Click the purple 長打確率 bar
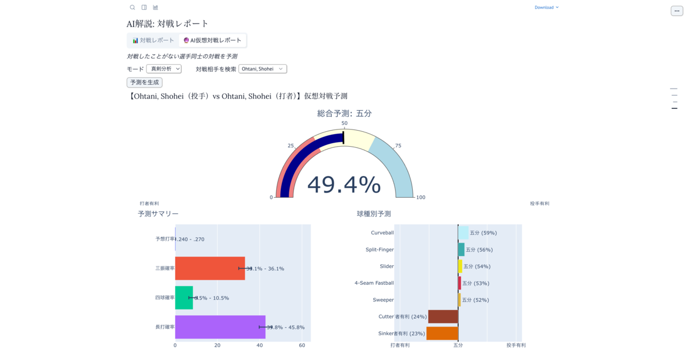 (x=220, y=327)
